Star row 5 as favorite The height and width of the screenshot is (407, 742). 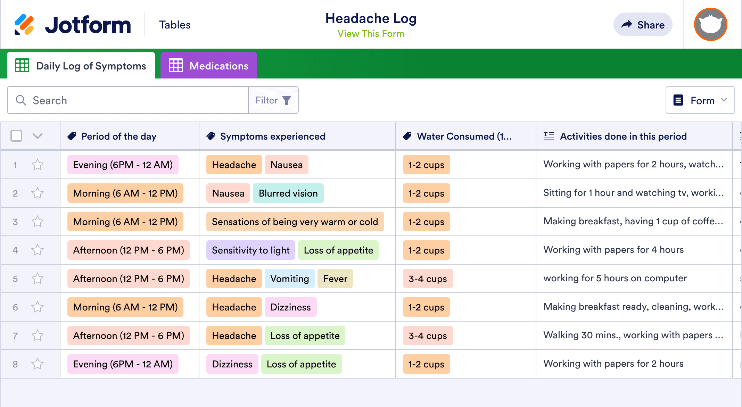click(37, 278)
